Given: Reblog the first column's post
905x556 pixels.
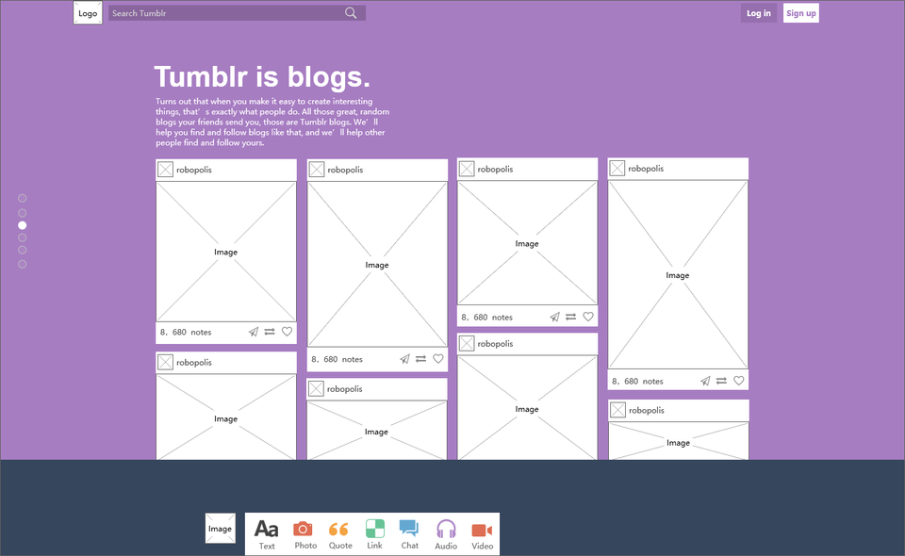Looking at the screenshot, I should coord(270,332).
